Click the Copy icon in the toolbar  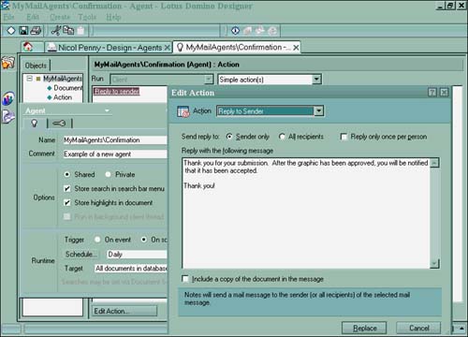tap(68, 30)
